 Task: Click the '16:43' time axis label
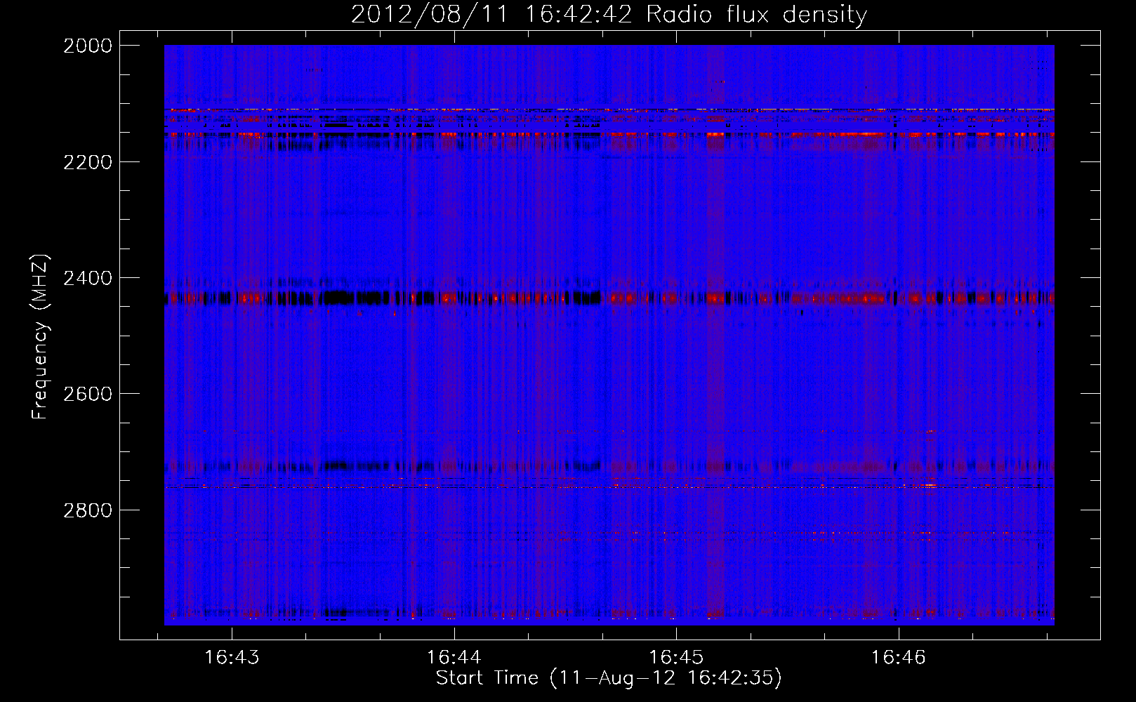(232, 657)
